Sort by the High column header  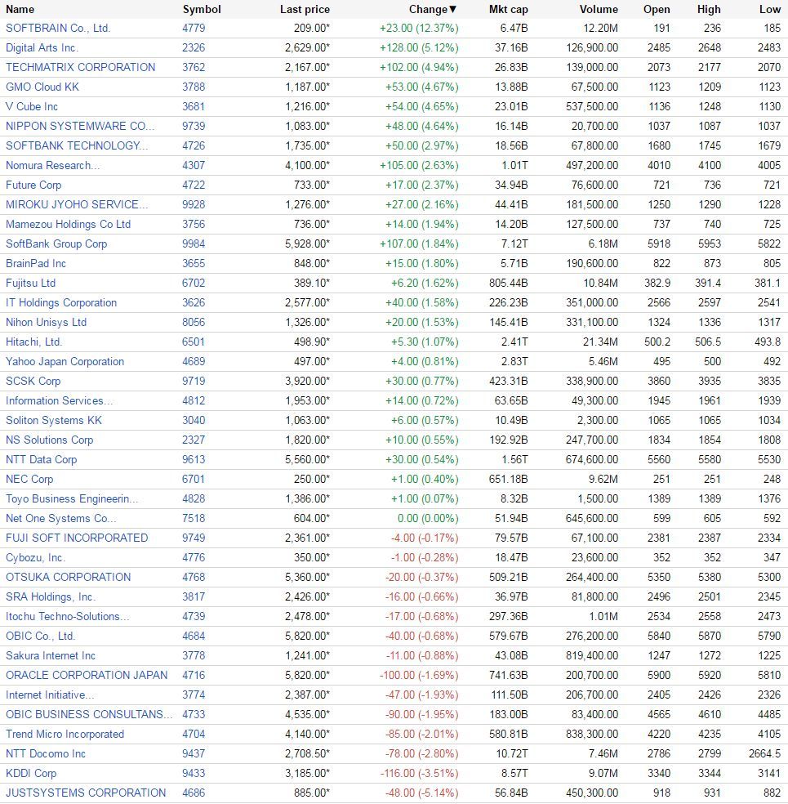coord(709,9)
